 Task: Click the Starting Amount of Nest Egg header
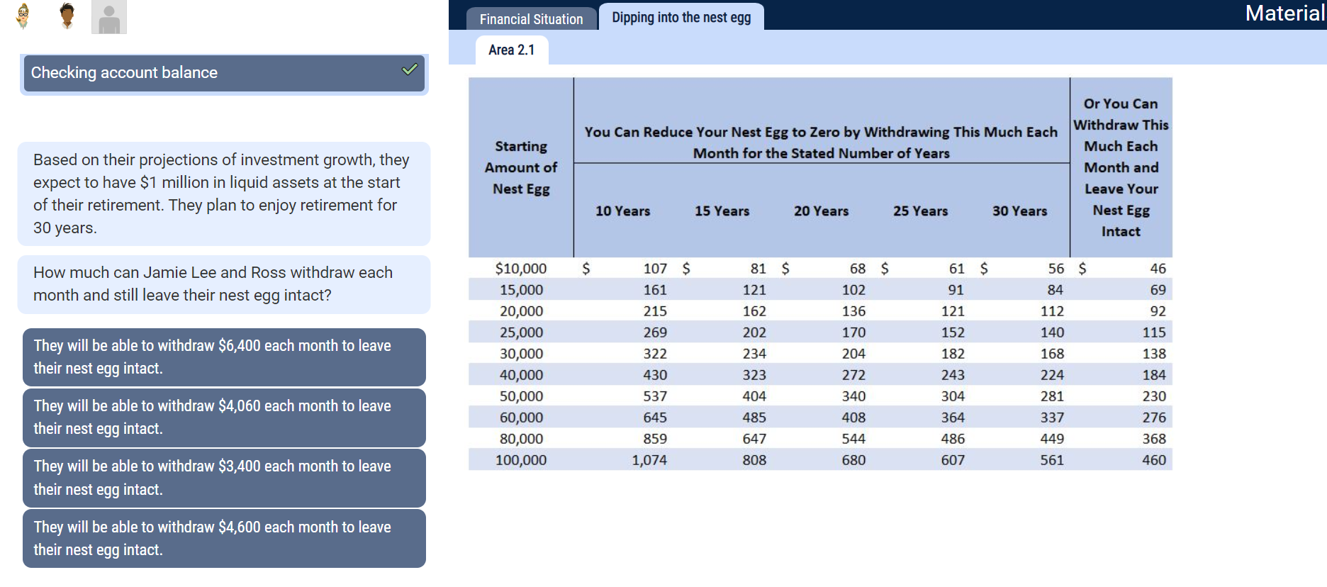tap(521, 167)
